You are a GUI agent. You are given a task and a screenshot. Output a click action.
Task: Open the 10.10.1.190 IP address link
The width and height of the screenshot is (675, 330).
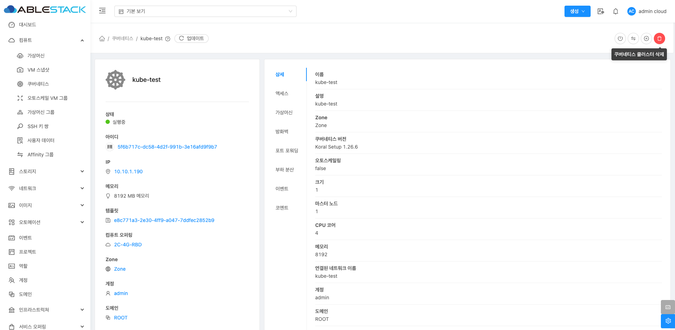[x=128, y=172]
